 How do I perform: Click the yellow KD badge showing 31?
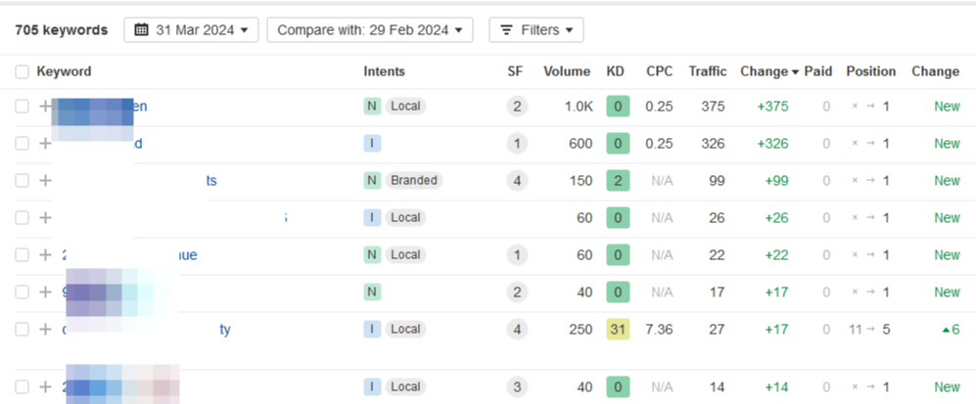coord(617,330)
